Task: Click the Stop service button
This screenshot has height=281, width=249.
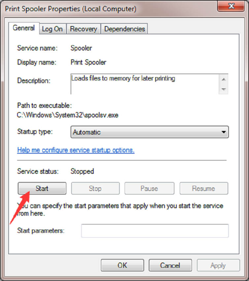Action: pos(95,189)
